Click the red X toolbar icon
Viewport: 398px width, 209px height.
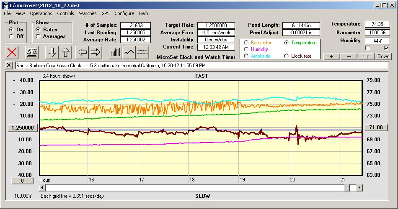13,52
